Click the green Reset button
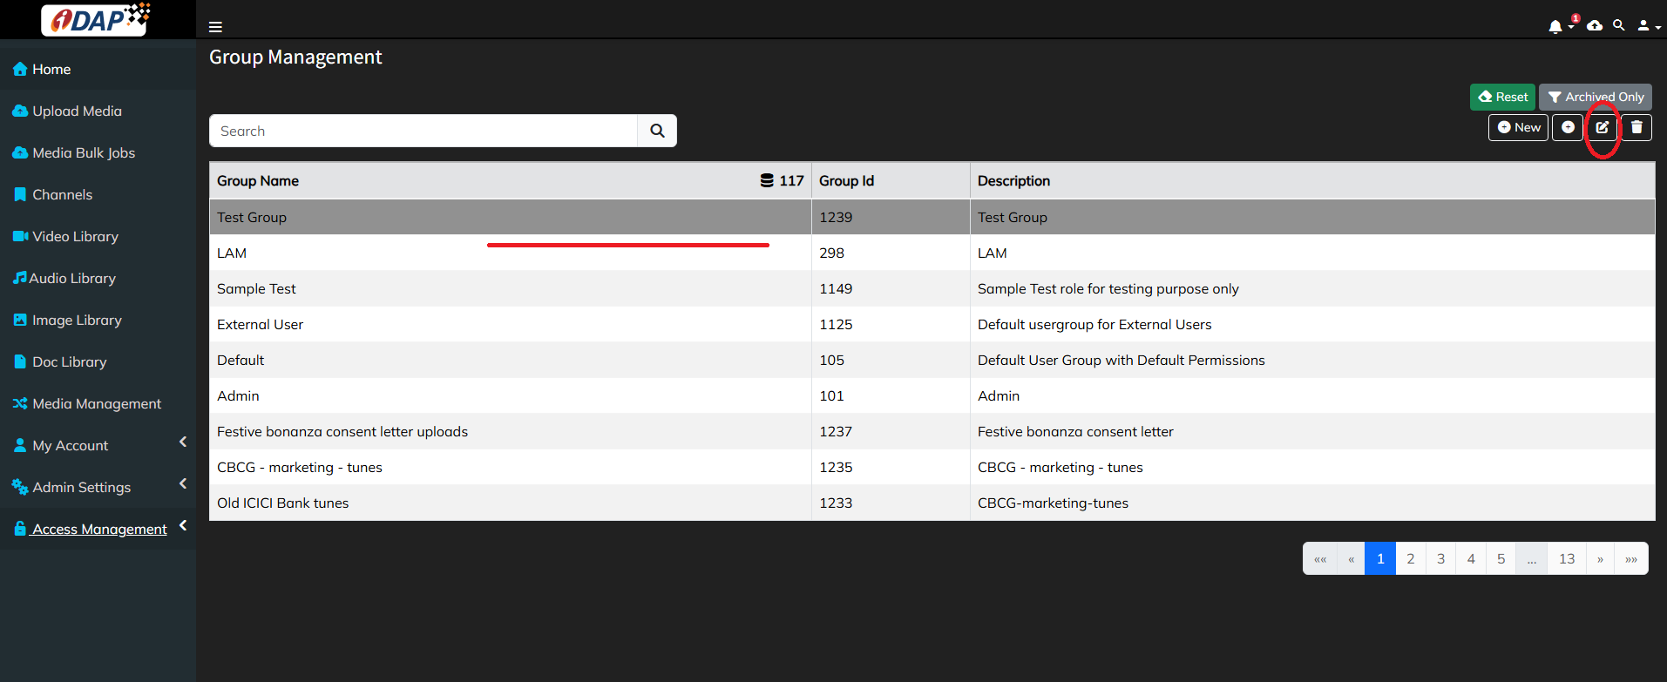This screenshot has height=682, width=1667. [x=1502, y=97]
